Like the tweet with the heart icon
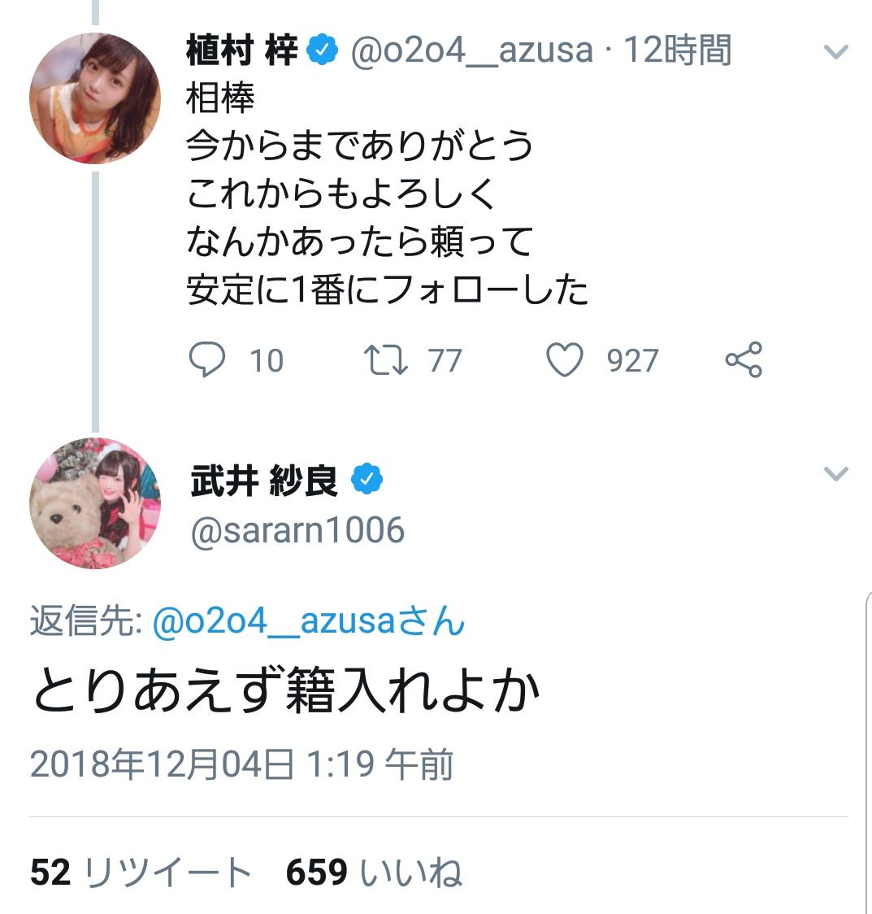 pos(565,360)
